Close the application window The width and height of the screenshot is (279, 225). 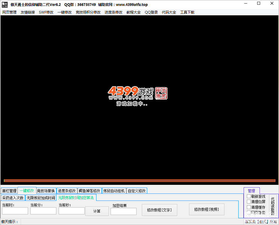click(272, 3)
